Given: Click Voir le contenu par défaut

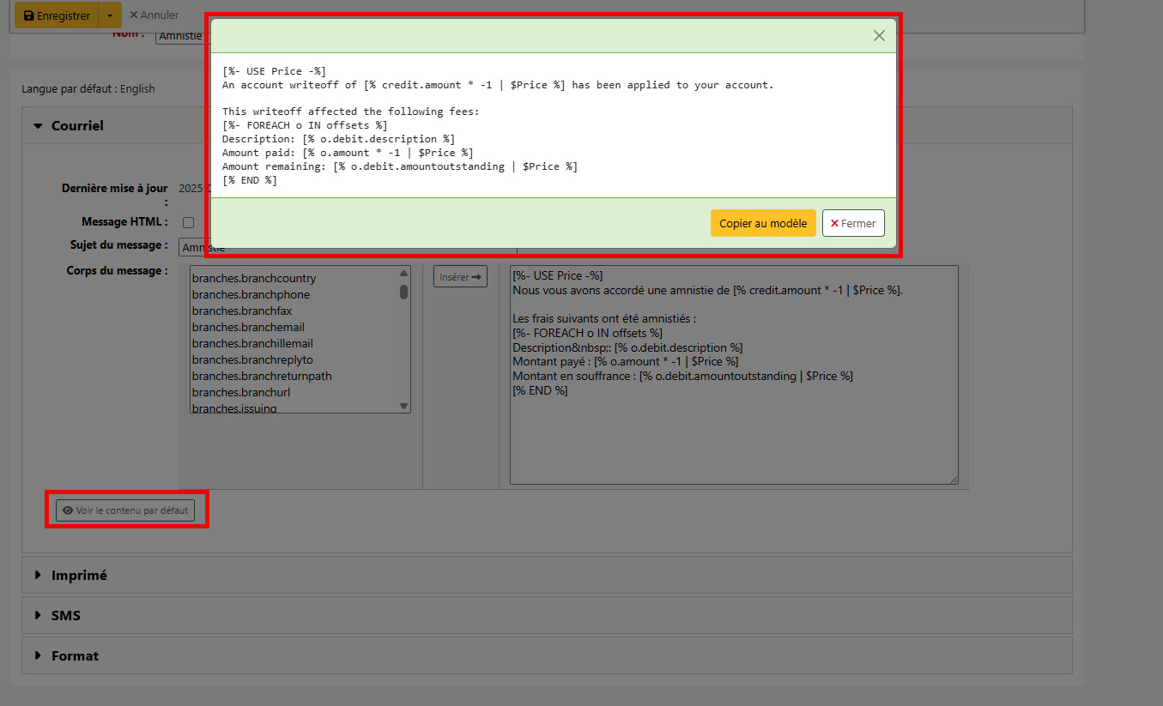Looking at the screenshot, I should coord(125,510).
